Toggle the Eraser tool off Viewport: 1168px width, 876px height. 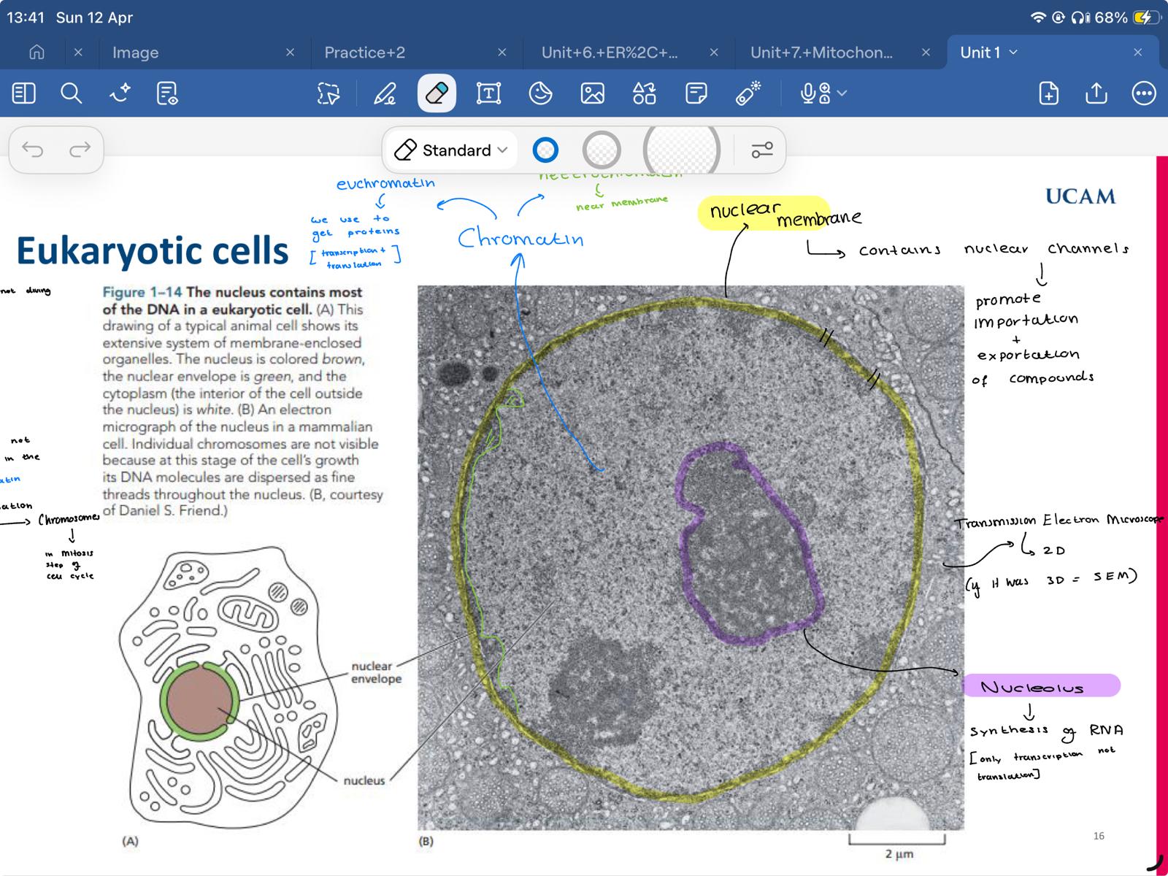[436, 93]
